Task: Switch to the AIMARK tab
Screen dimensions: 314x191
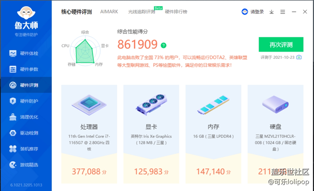Action: click(x=109, y=12)
